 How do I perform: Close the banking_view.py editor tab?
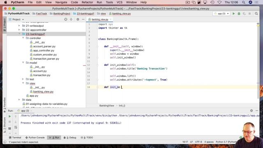[x=111, y=19]
